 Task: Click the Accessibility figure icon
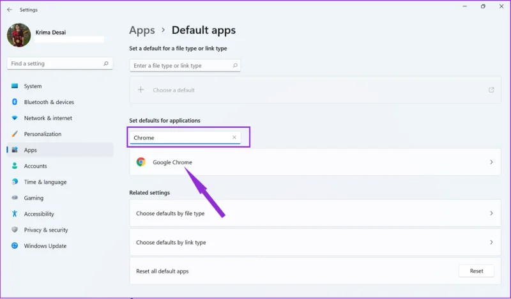15,213
